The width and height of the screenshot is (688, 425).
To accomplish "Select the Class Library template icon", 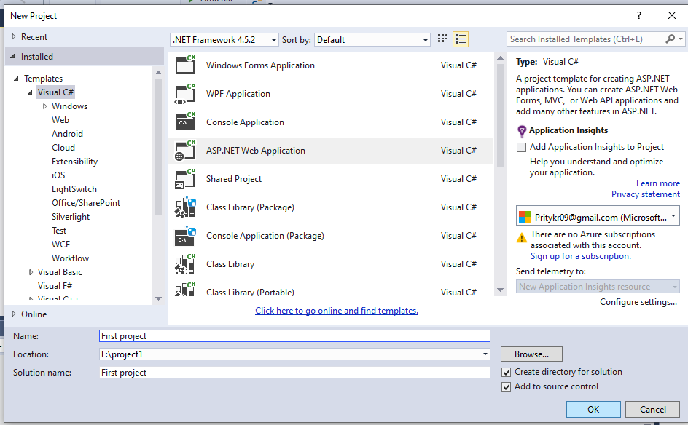I will (x=185, y=263).
